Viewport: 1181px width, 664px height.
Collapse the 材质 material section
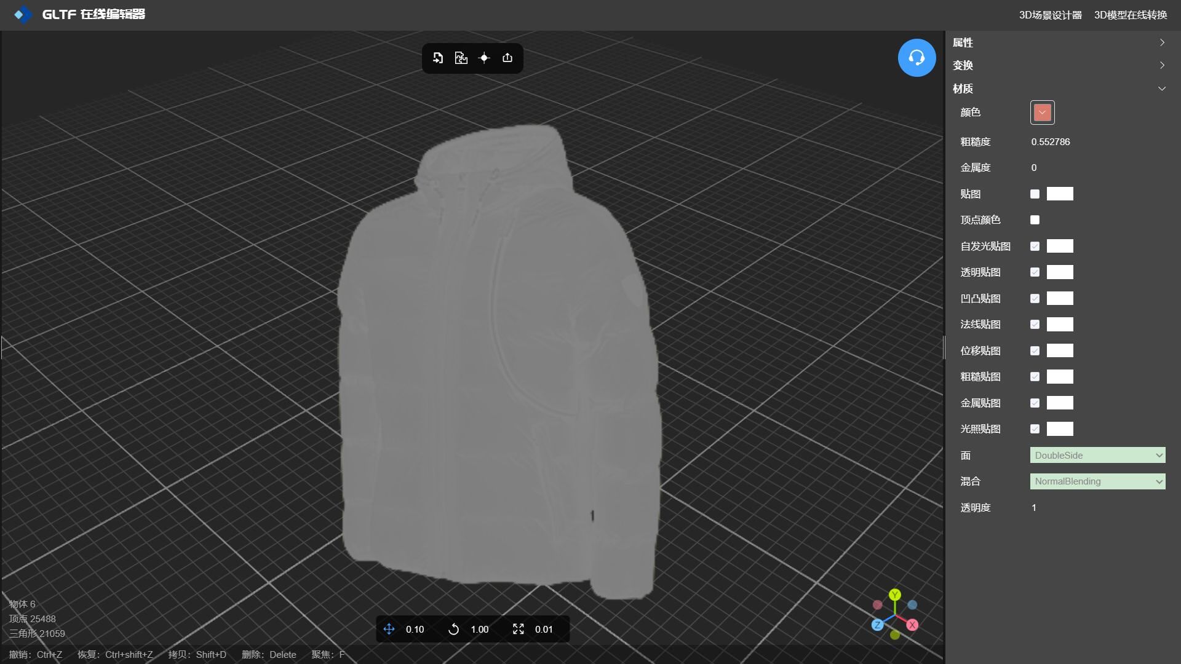(x=1059, y=89)
